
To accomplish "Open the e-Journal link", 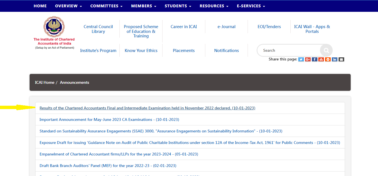I will click(x=226, y=27).
